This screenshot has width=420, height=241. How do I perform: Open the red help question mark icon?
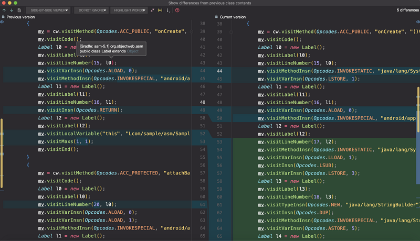177,10
